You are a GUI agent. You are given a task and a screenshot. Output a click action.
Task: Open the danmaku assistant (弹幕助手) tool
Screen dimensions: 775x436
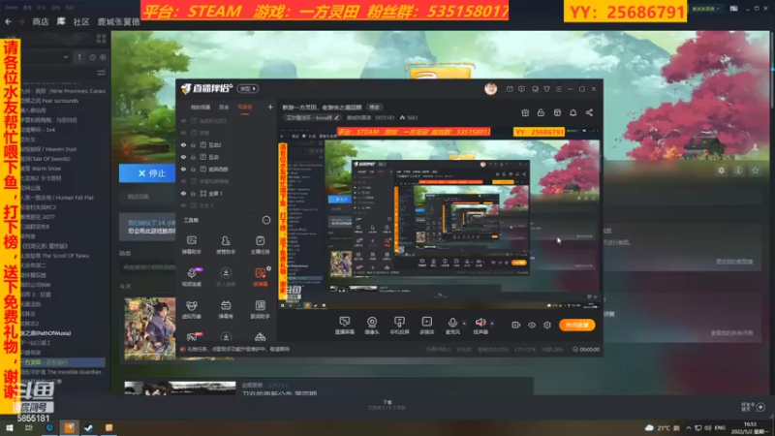(191, 244)
